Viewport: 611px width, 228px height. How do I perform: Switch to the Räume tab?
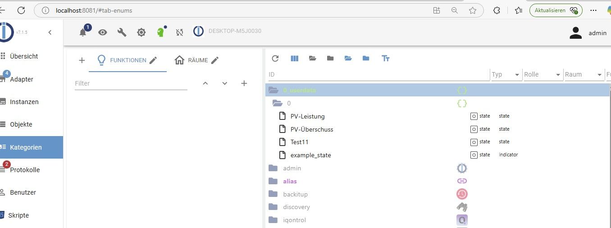click(192, 60)
